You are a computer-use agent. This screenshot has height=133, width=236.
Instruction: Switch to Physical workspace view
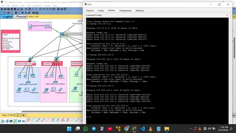point(20,17)
